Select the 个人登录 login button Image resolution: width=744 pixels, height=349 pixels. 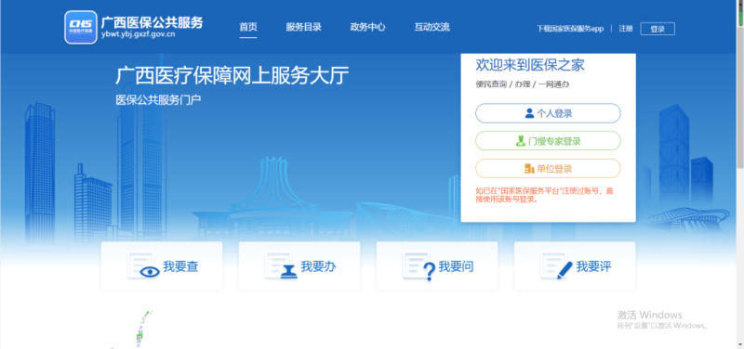(x=548, y=113)
